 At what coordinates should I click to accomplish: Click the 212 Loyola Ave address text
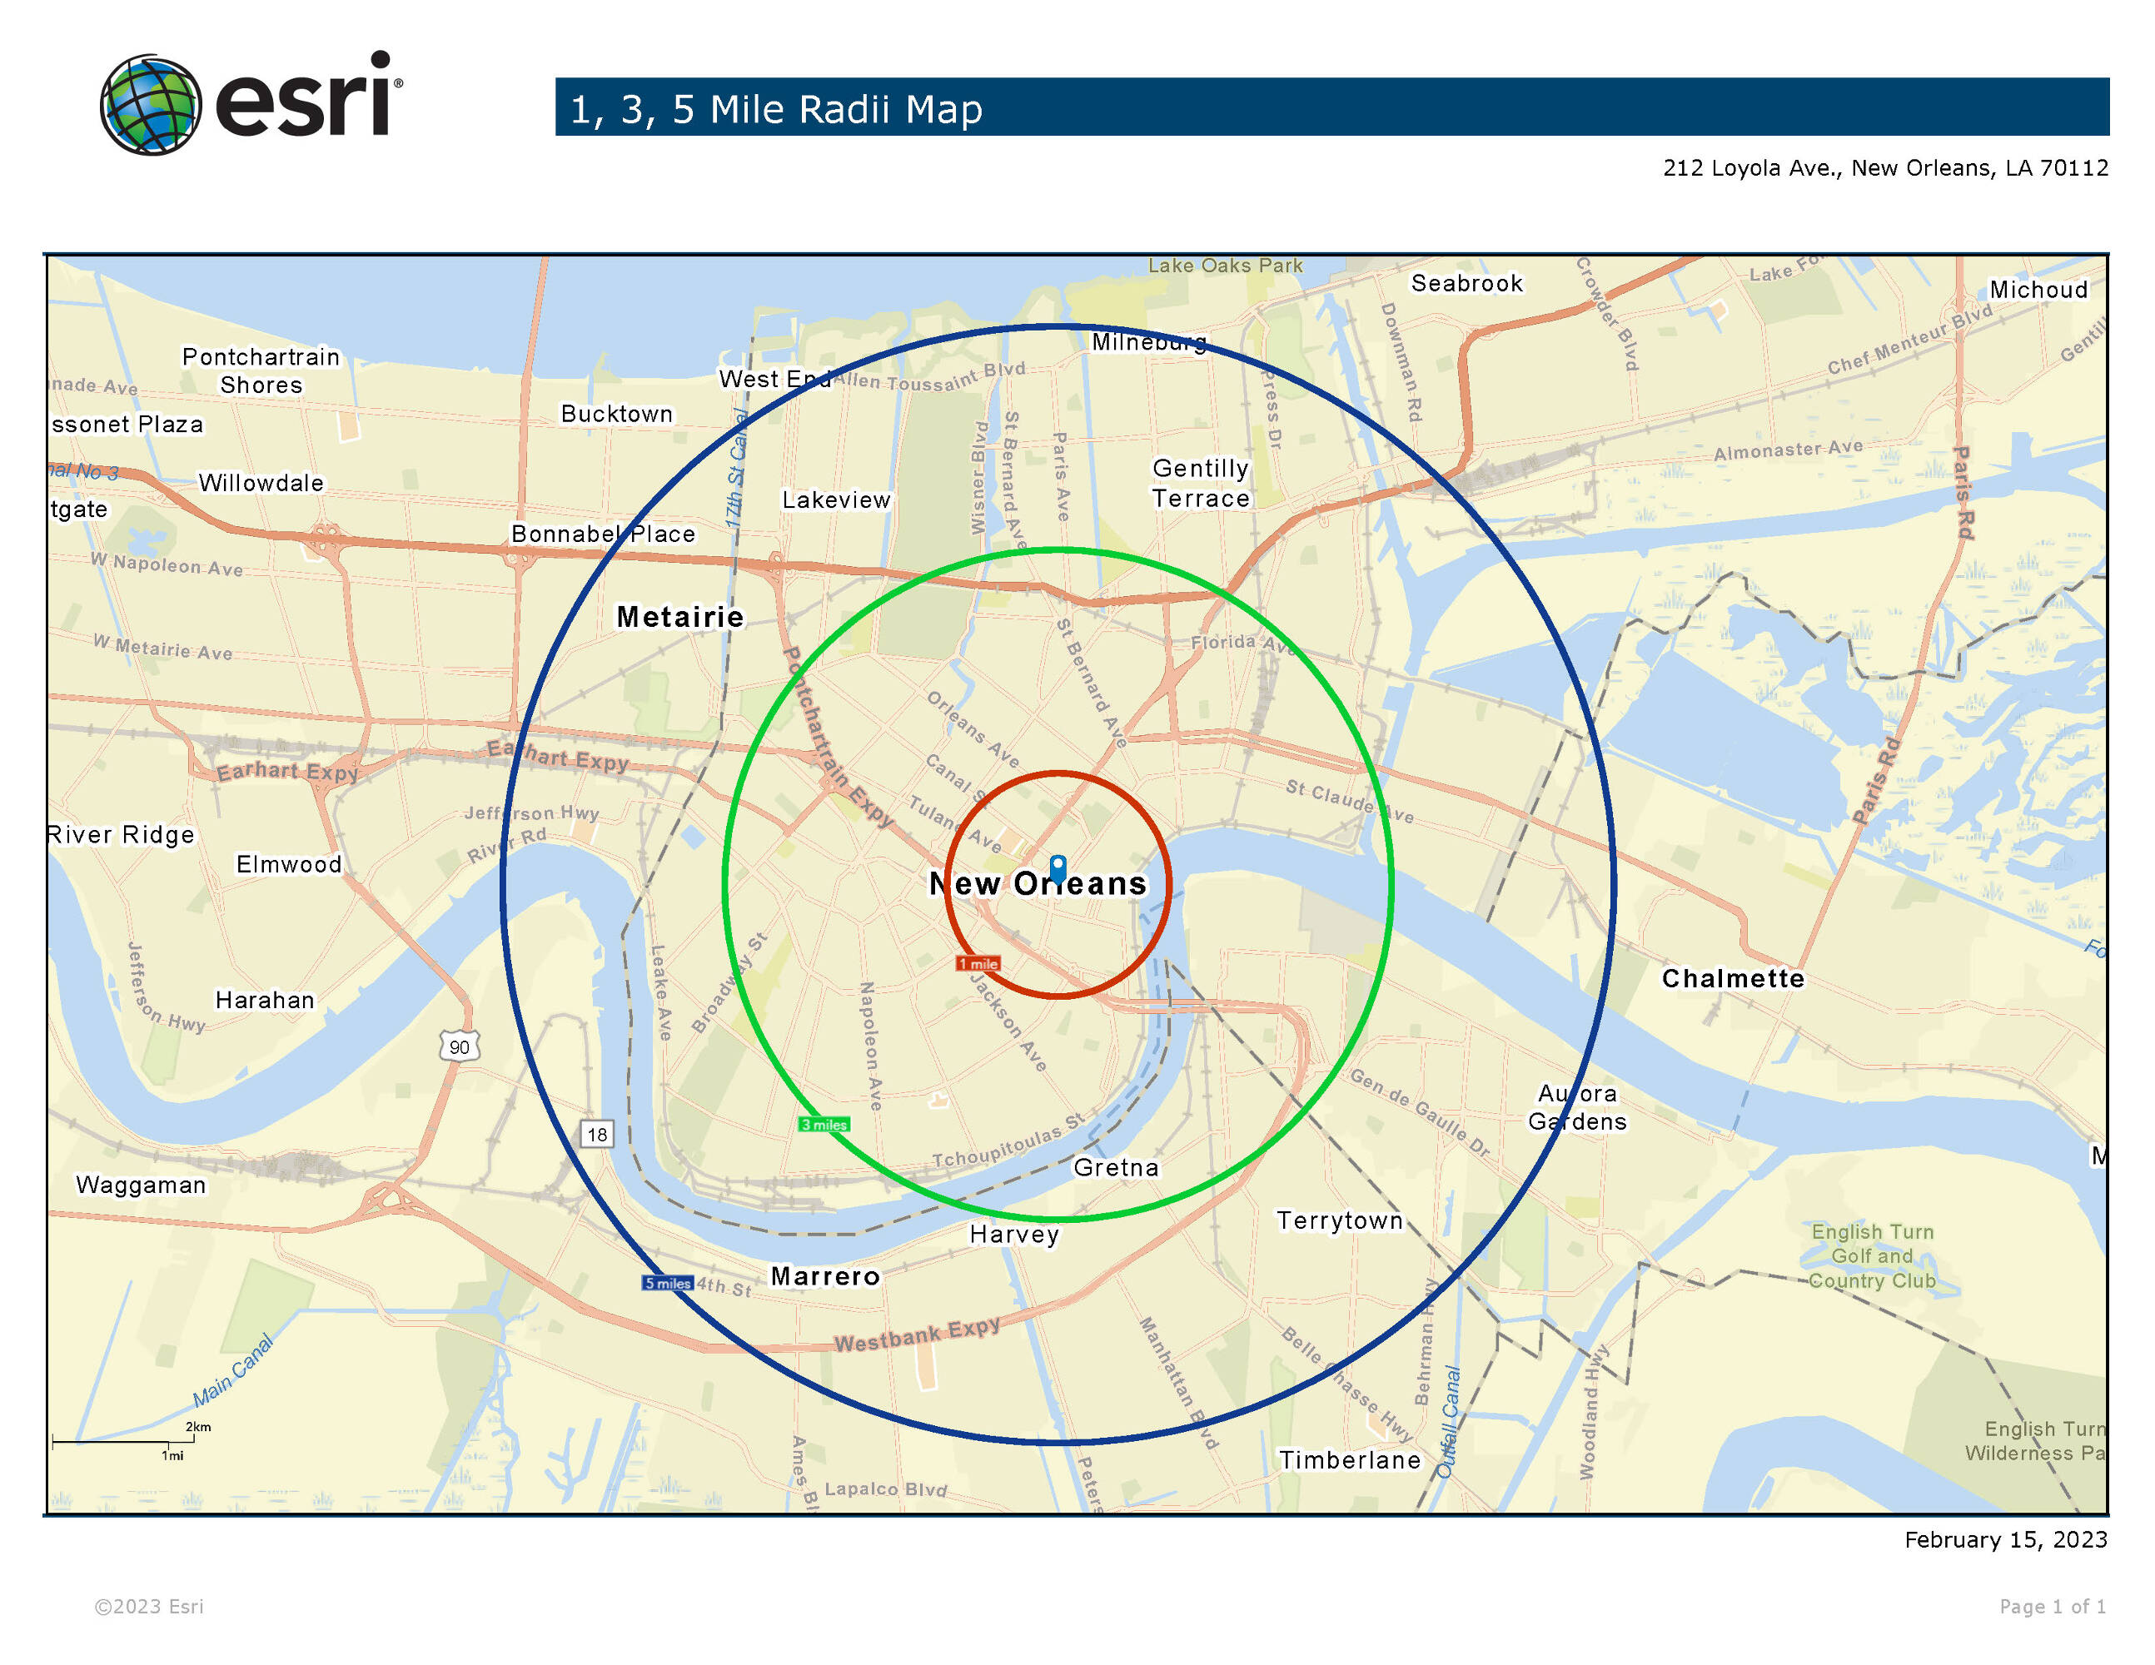(1884, 167)
